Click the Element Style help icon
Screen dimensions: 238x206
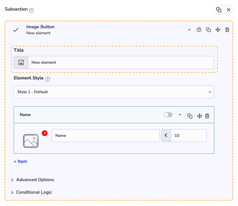click(x=47, y=79)
